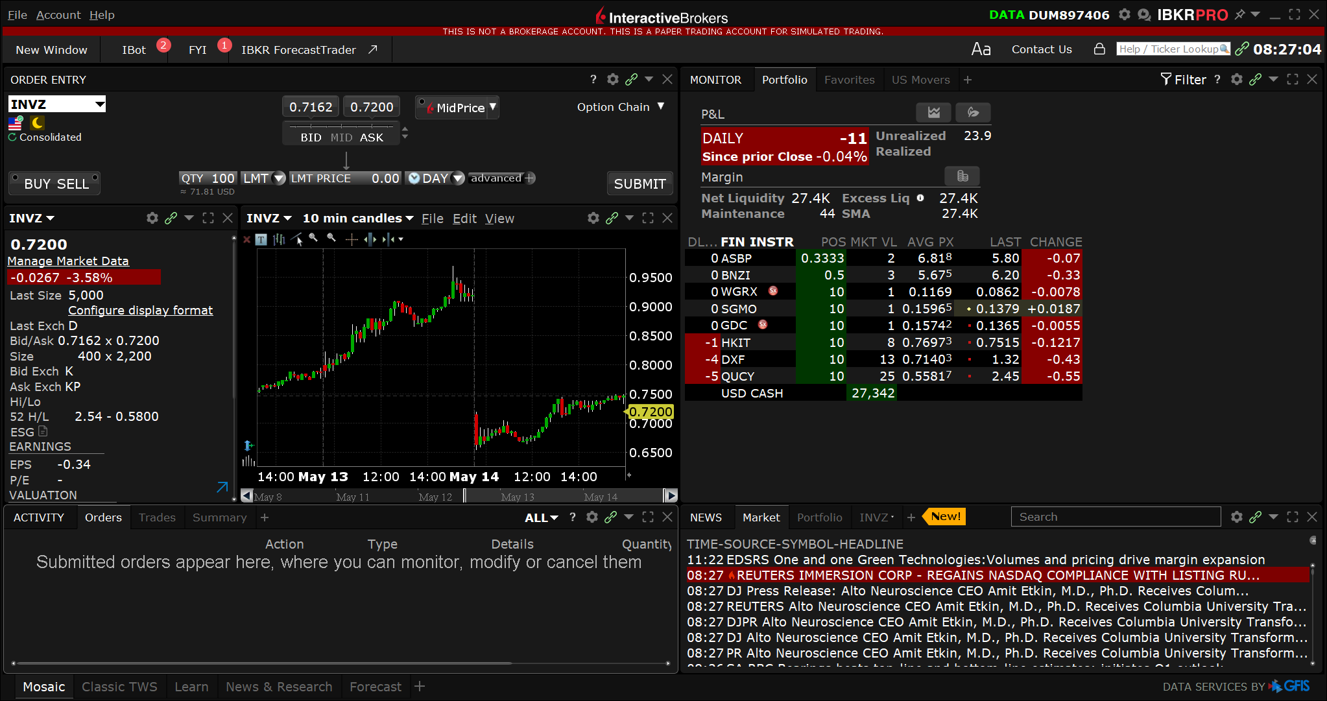
Task: Open 10 min candles interval dropdown
Action: [410, 219]
